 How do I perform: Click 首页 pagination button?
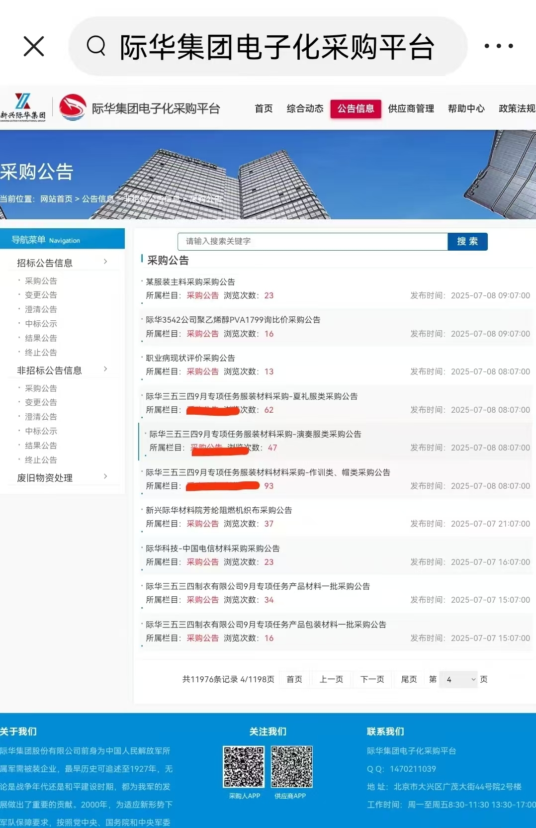tap(294, 679)
